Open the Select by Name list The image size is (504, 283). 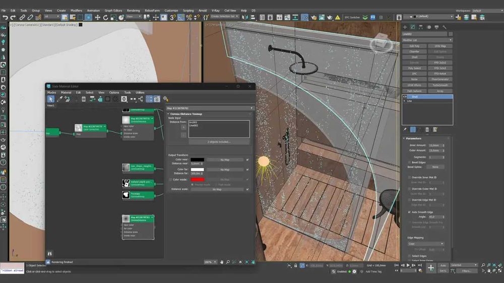[73, 17]
